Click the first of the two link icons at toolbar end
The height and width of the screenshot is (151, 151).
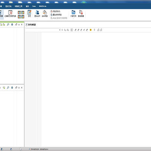click(98, 30)
